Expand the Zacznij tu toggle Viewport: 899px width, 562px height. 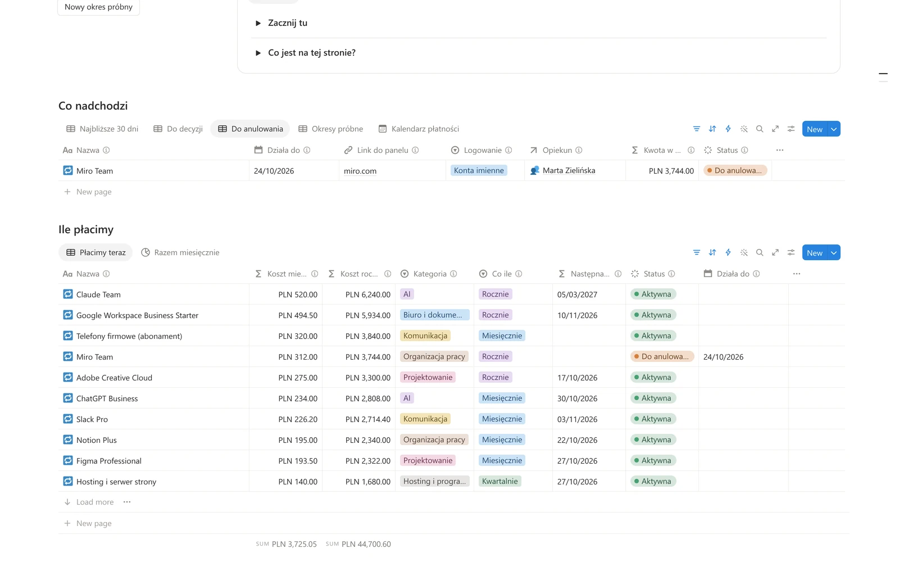click(x=258, y=23)
